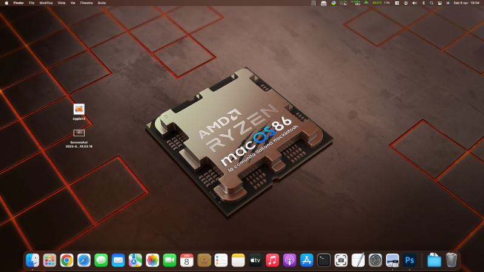The width and height of the screenshot is (484, 272).
Task: Open the Aiuto menu
Action: pos(102,3)
